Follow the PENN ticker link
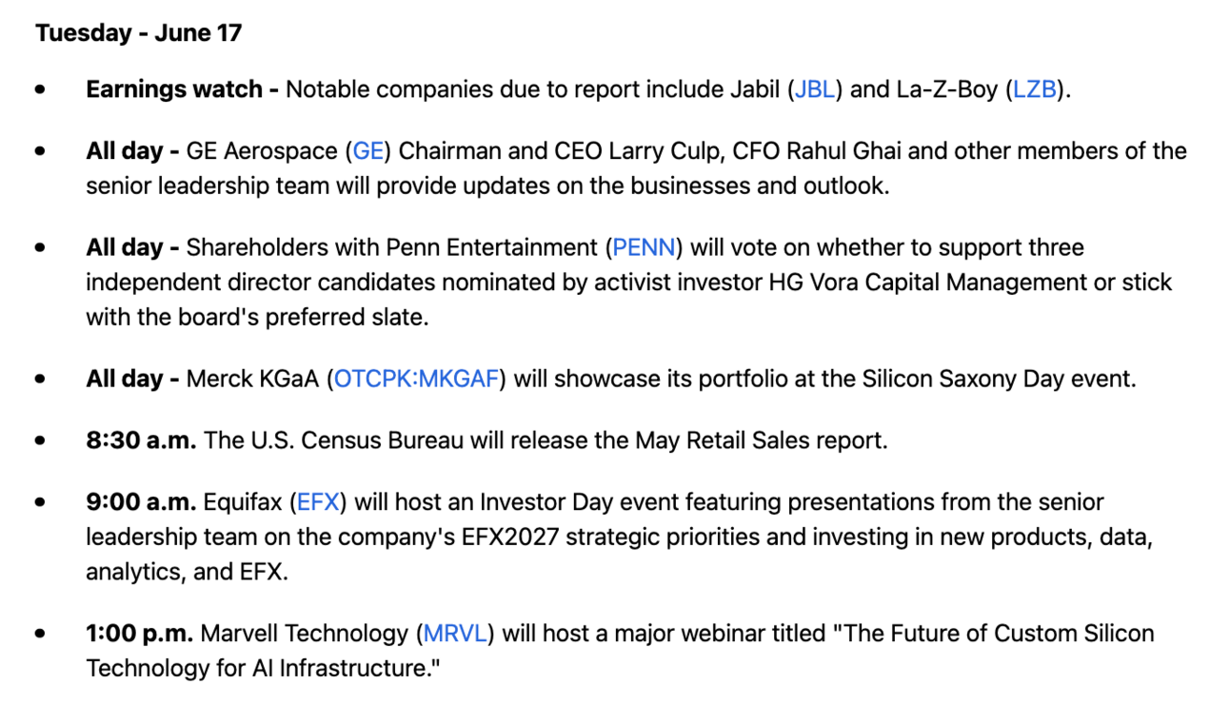 [645, 247]
